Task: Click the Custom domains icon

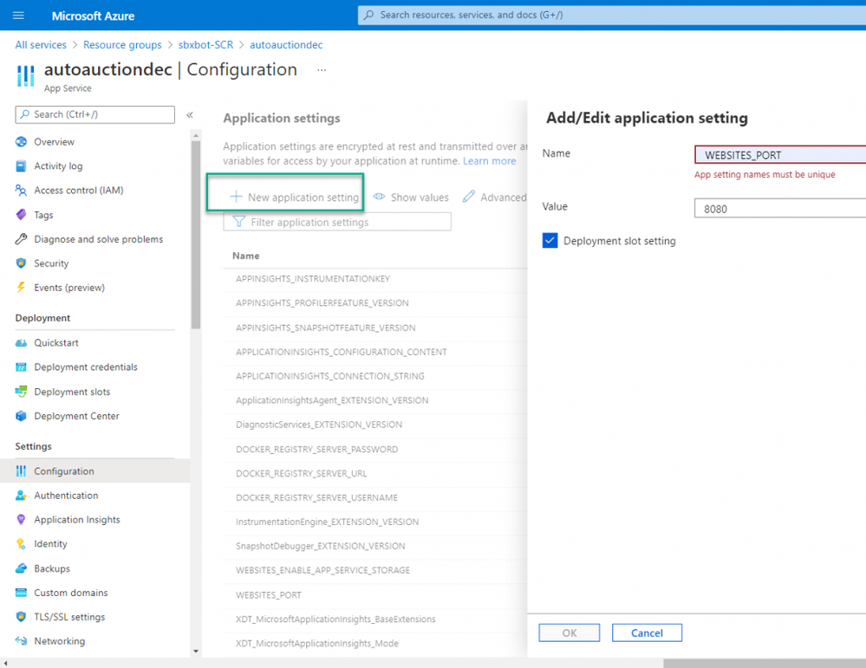Action: (x=21, y=593)
